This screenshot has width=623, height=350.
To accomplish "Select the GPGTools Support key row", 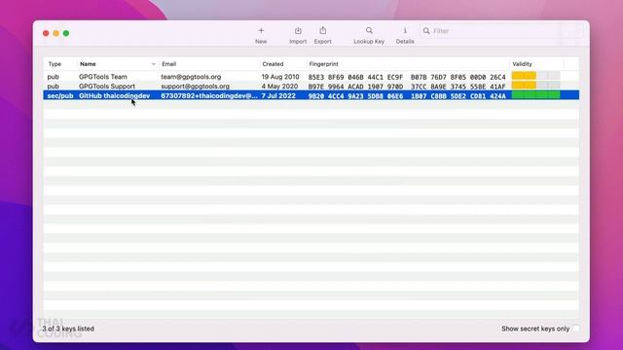I will [x=311, y=87].
